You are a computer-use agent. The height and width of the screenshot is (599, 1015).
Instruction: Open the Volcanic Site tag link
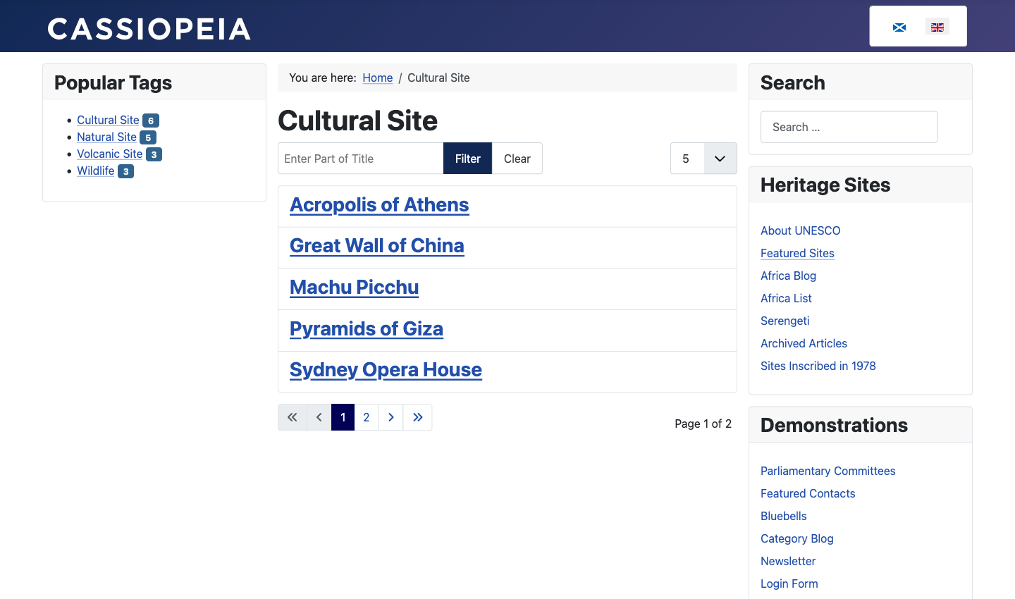110,154
